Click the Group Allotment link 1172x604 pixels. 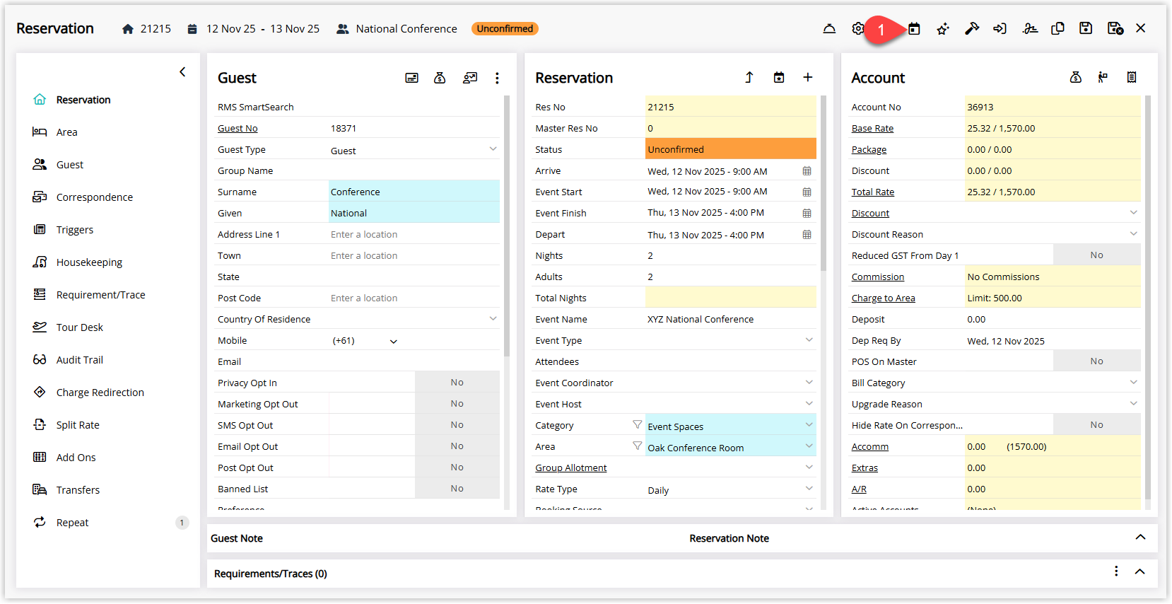(571, 468)
